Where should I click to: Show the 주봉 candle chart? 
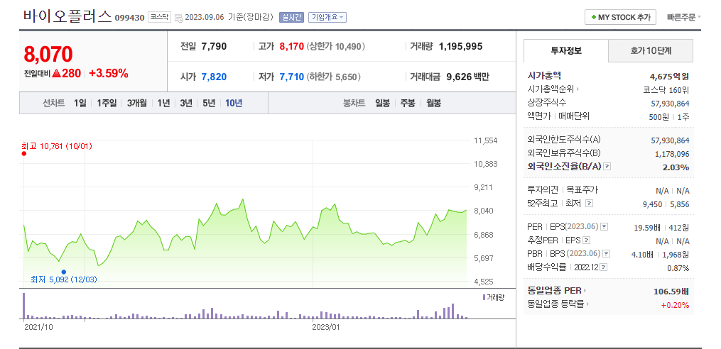[x=408, y=104]
